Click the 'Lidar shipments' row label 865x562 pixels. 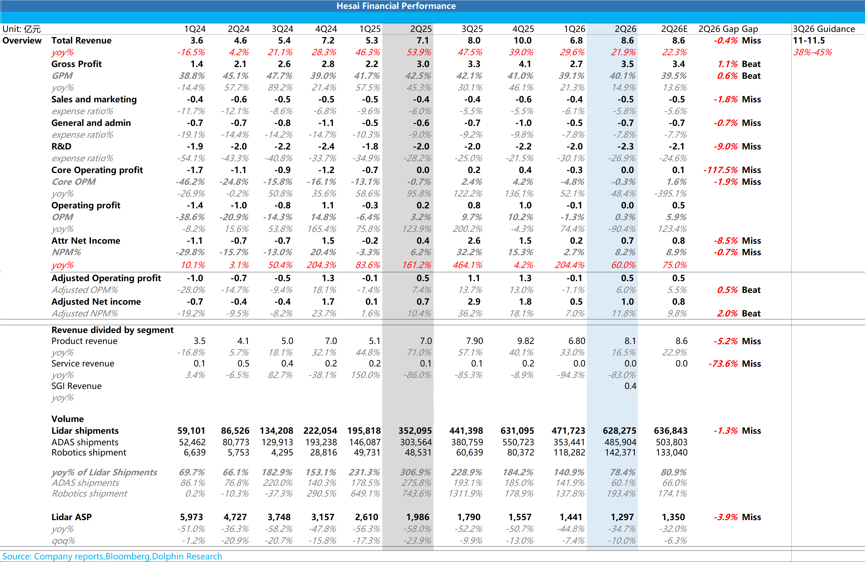point(85,431)
